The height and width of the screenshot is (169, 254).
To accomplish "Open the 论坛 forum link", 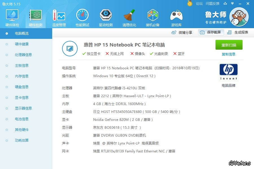I will click(x=199, y=4).
